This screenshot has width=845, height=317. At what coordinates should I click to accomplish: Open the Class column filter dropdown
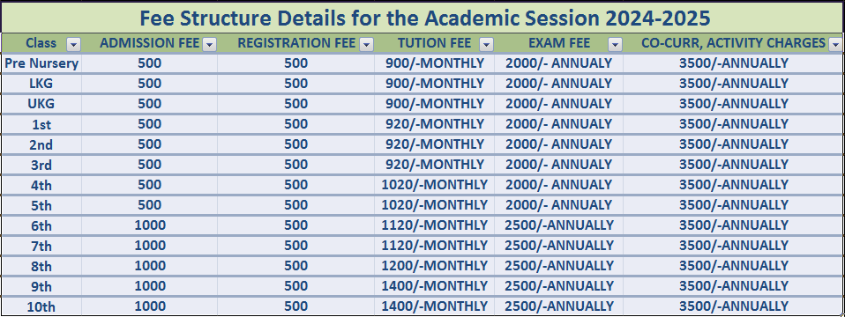tap(72, 44)
